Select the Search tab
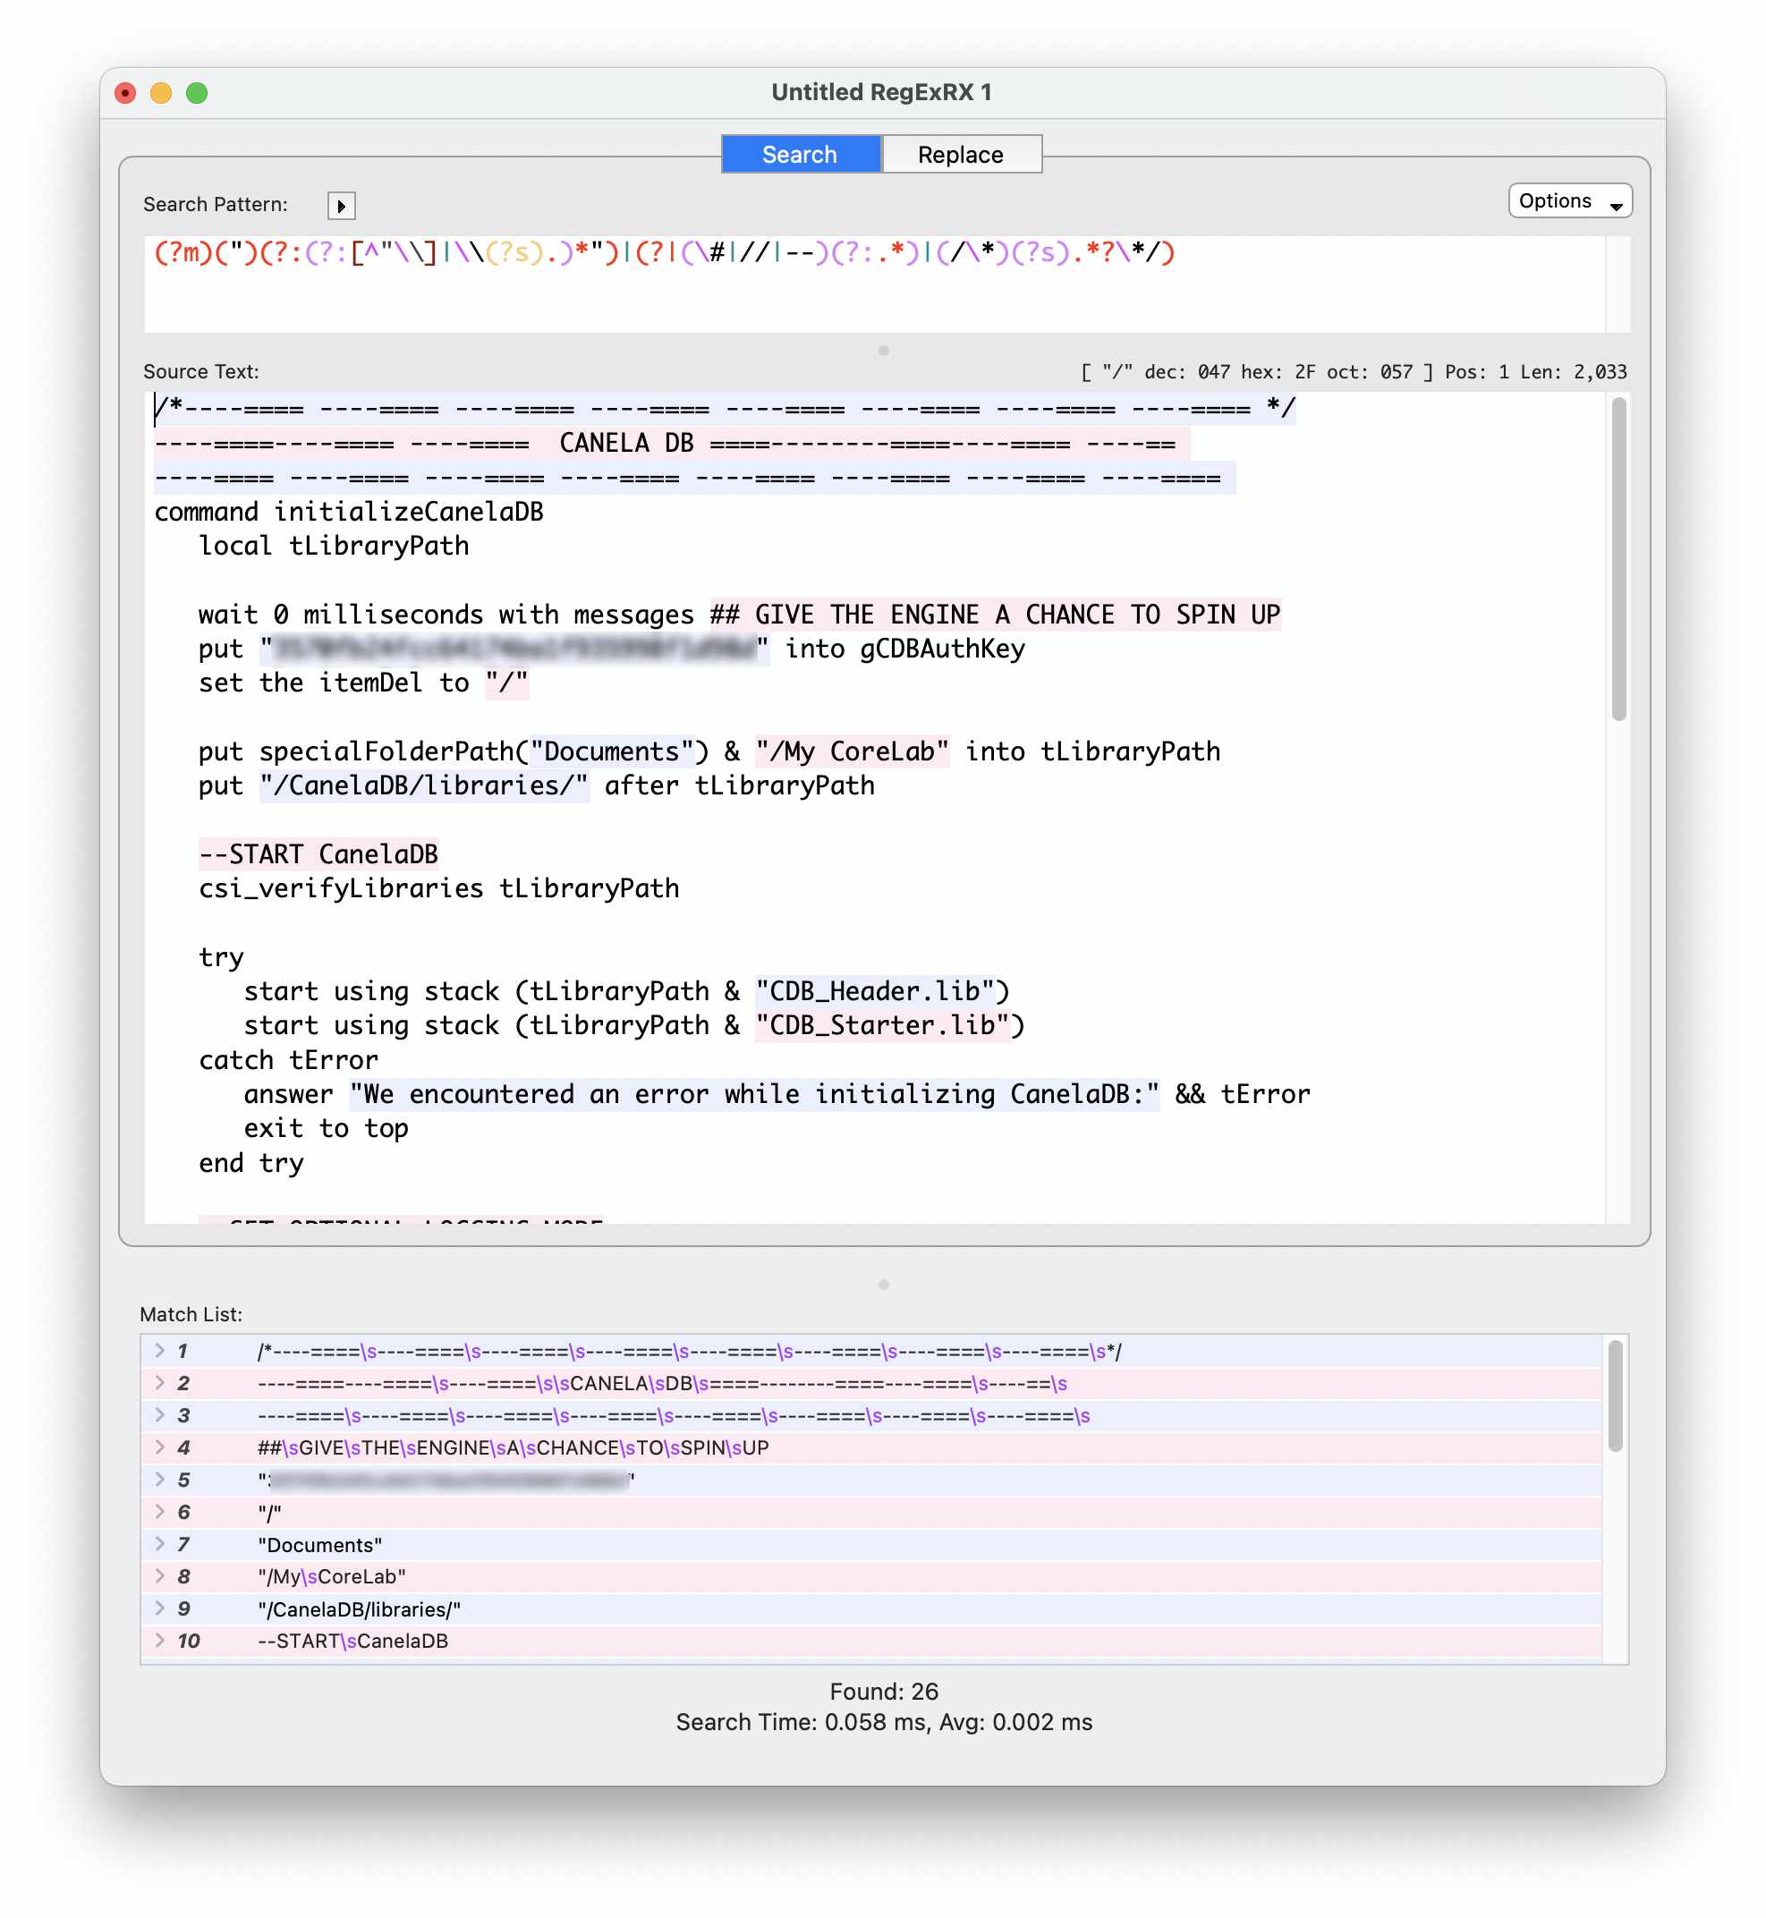 click(x=800, y=154)
